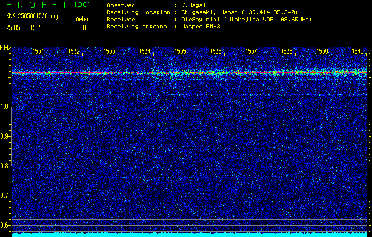Select the version label 1.0.0f
The image size is (372, 237).
coord(82,5)
